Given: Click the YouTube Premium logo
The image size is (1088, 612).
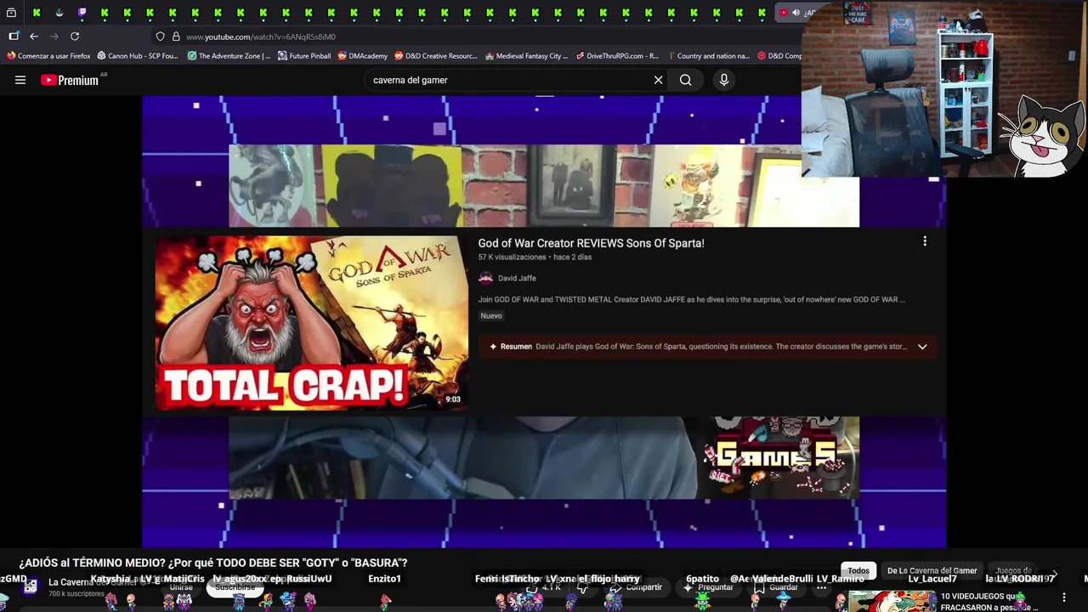Looking at the screenshot, I should 70,80.
